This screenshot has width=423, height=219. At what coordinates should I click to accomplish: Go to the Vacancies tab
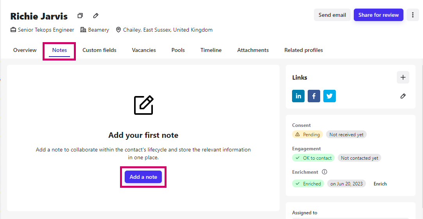click(x=144, y=50)
